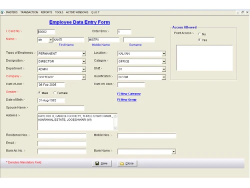Open the F4 New Group link

pos(127,100)
